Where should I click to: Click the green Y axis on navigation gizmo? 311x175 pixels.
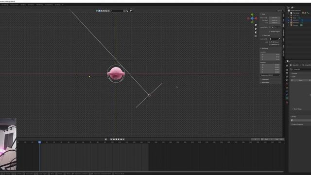click(x=252, y=15)
